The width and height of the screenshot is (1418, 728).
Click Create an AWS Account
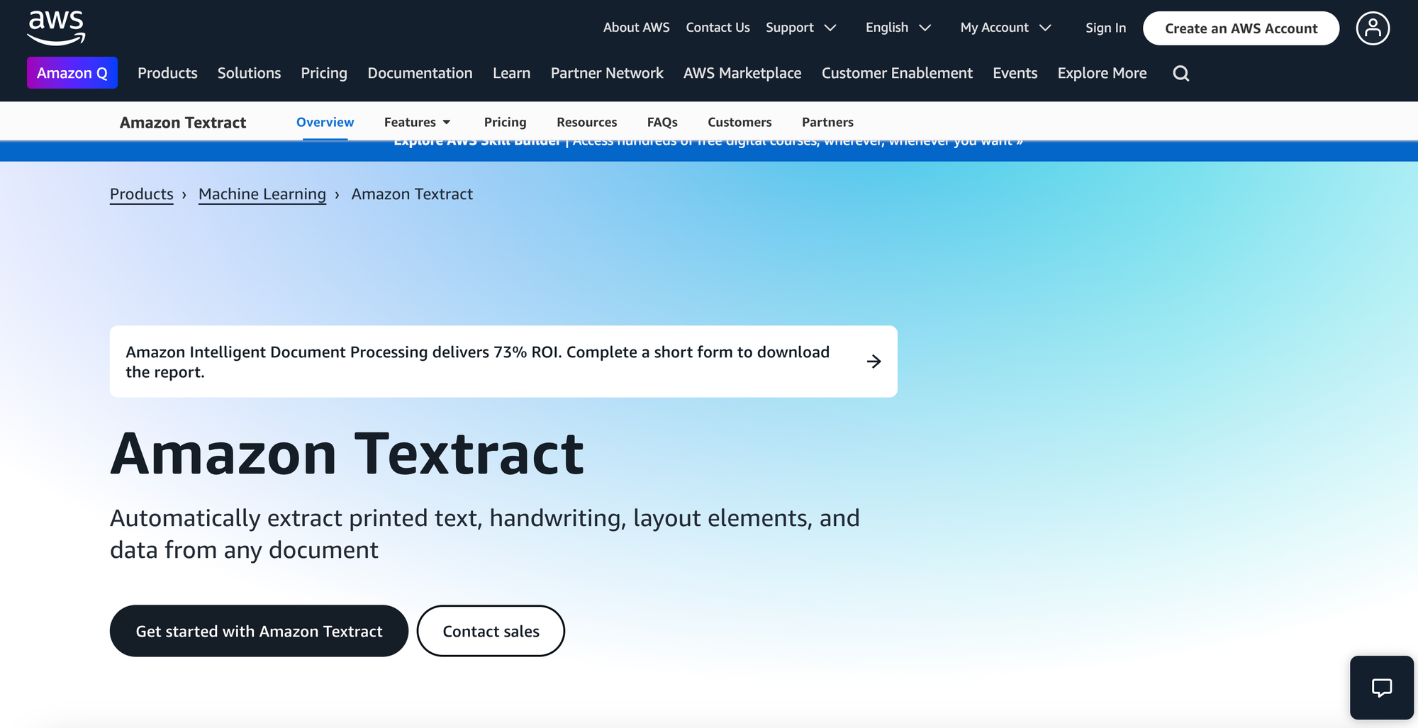(x=1241, y=28)
